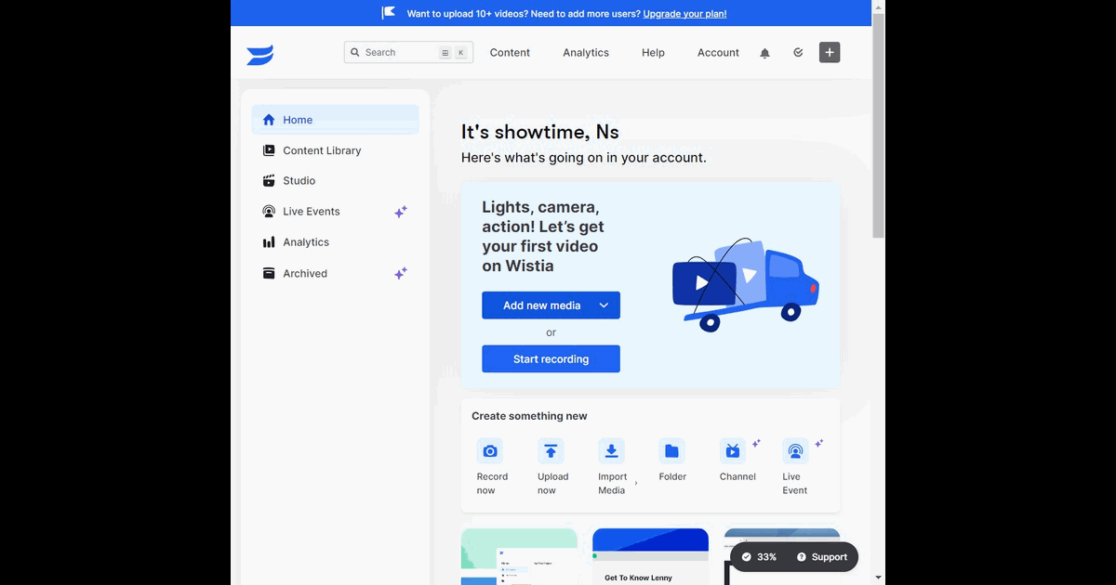
Task: Click the Support button
Action: coord(822,557)
